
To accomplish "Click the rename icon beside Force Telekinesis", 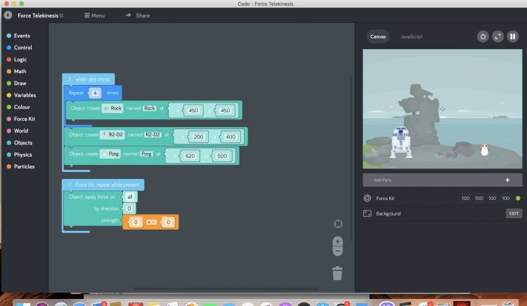I will pyautogui.click(x=62, y=15).
